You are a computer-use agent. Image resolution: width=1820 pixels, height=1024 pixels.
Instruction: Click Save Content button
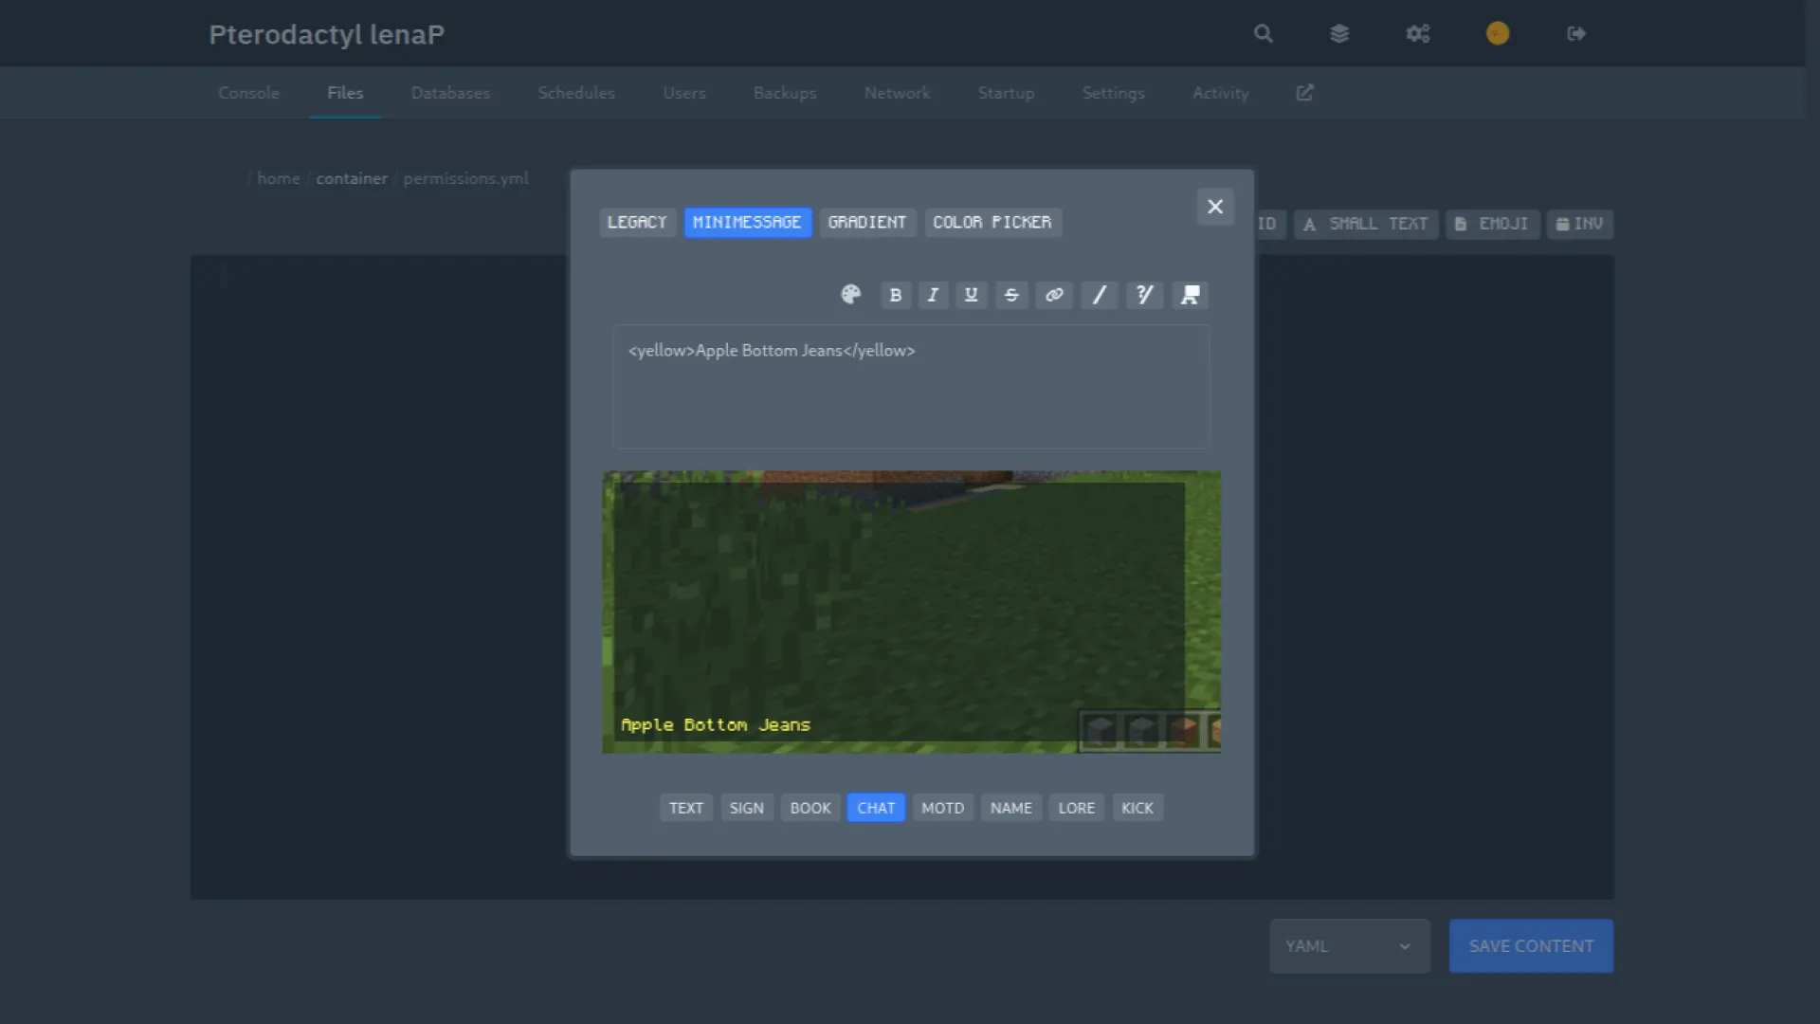click(x=1530, y=946)
